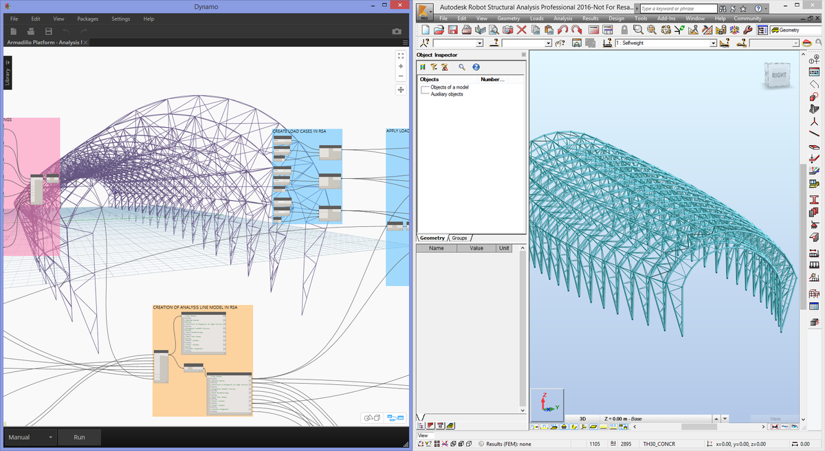825x451 pixels.
Task: Click the New file icon in Dynamo toolbar
Action: [x=13, y=32]
